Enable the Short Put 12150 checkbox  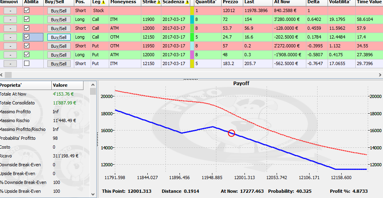pos(26,63)
